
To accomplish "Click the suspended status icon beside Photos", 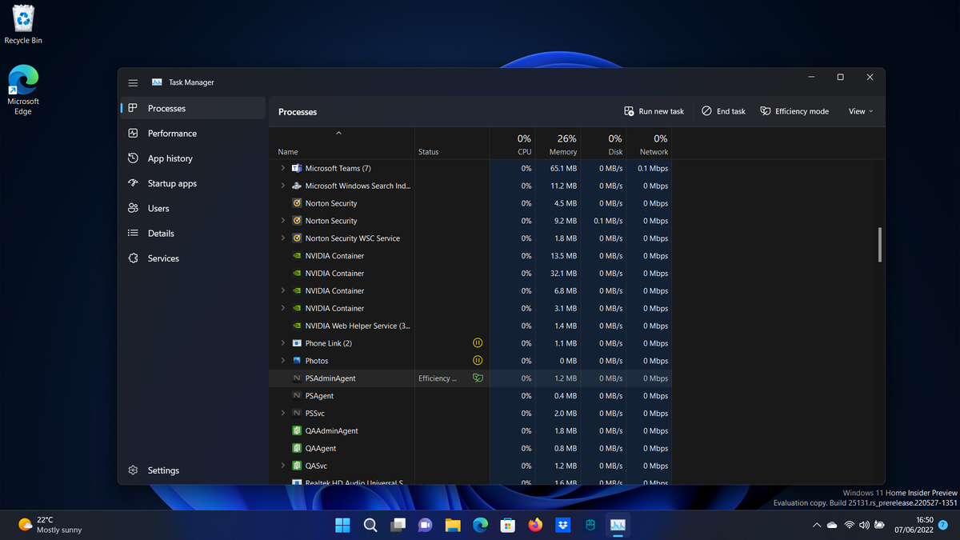I will pyautogui.click(x=478, y=360).
